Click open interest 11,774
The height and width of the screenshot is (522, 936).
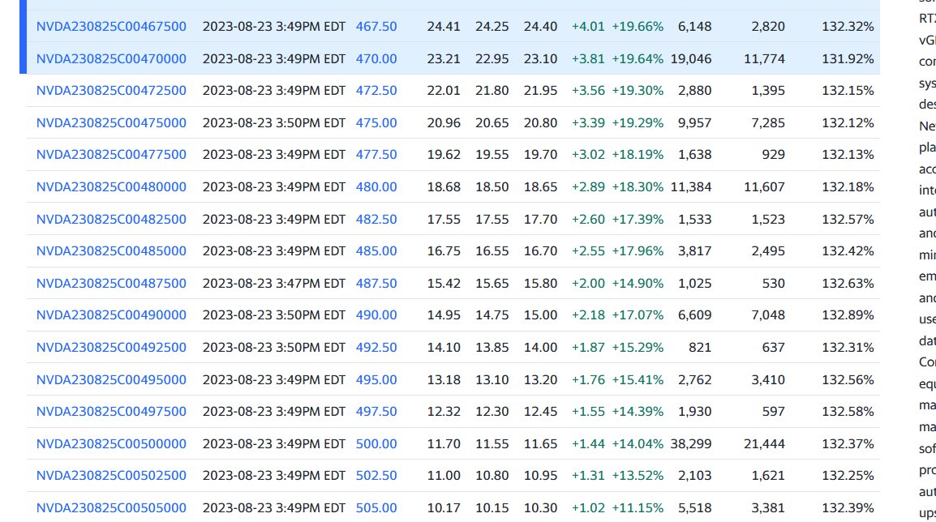(764, 58)
